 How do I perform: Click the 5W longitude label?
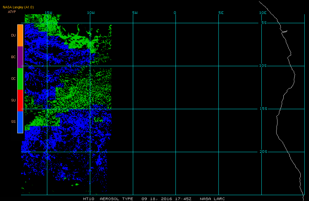tap(135, 13)
